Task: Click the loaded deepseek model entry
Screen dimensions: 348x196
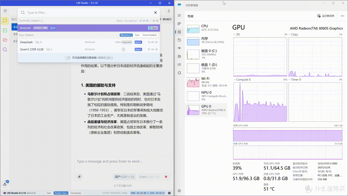Action: pos(89,28)
